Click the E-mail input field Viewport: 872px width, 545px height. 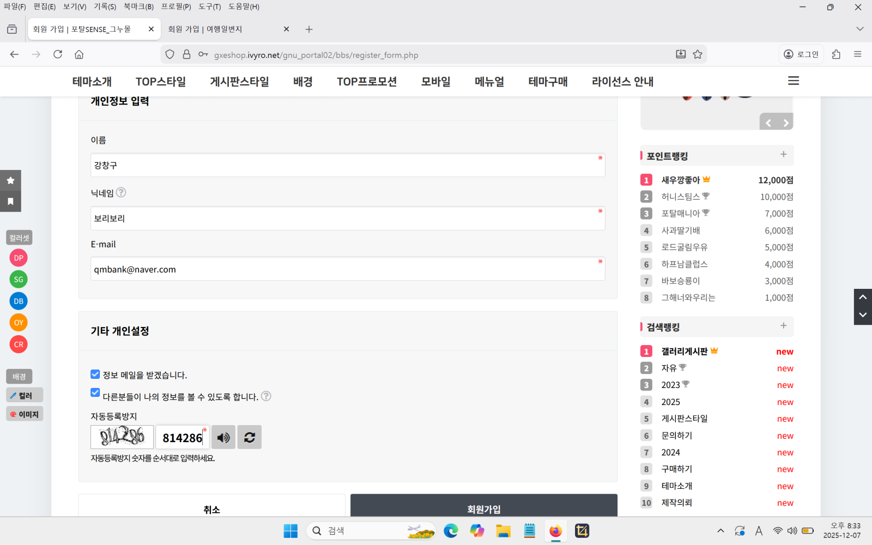point(347,269)
